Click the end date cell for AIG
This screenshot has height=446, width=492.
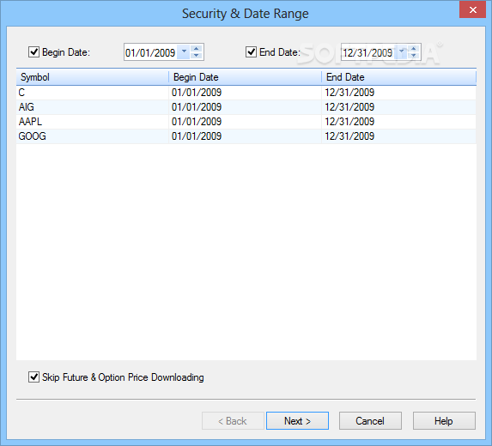(398, 107)
